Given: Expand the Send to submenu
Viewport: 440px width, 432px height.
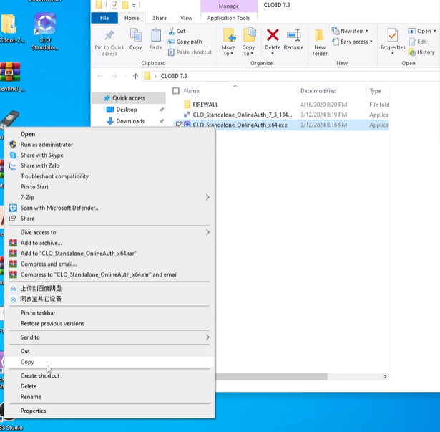Looking at the screenshot, I should pyautogui.click(x=207, y=337).
